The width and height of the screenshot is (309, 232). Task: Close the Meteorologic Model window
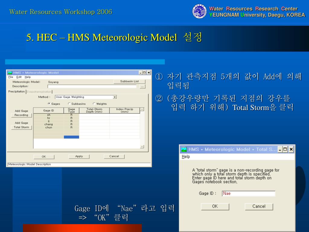point(149,72)
